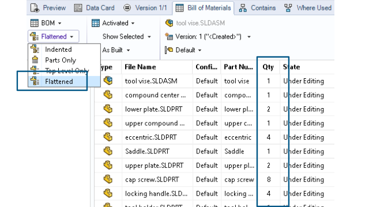Screen dimensions: 369x207
Task: Expand the Activated dropdown
Action: (113, 23)
